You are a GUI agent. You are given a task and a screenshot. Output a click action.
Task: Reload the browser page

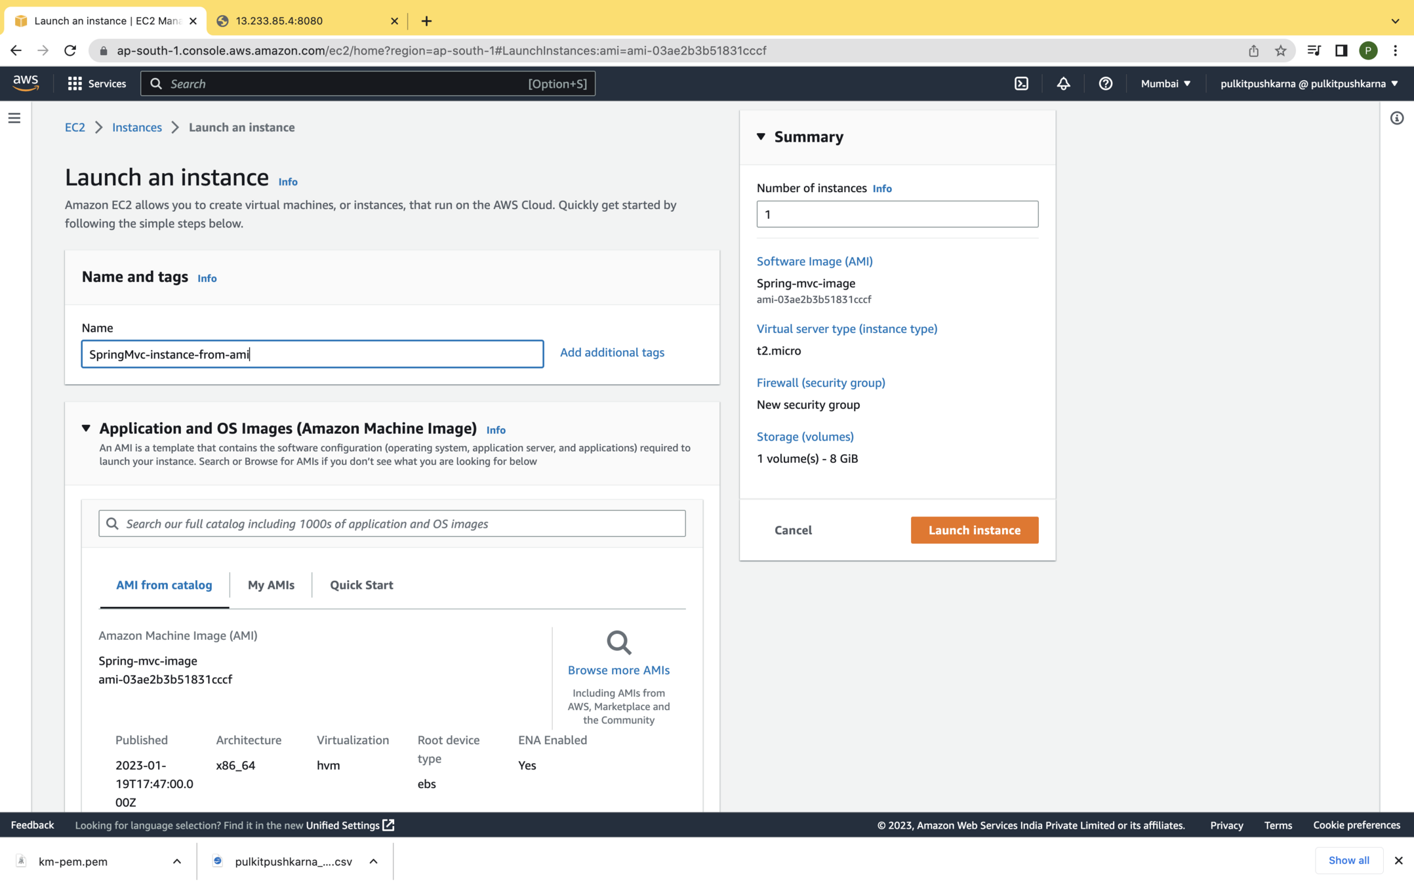pyautogui.click(x=70, y=50)
